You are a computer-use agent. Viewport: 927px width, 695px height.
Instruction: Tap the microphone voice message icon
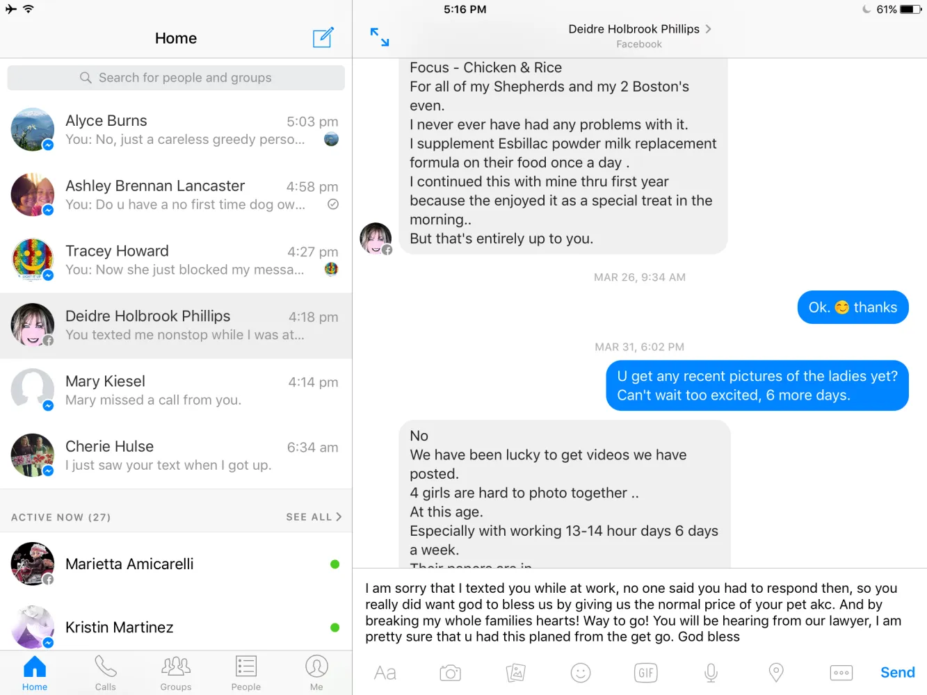(x=711, y=673)
